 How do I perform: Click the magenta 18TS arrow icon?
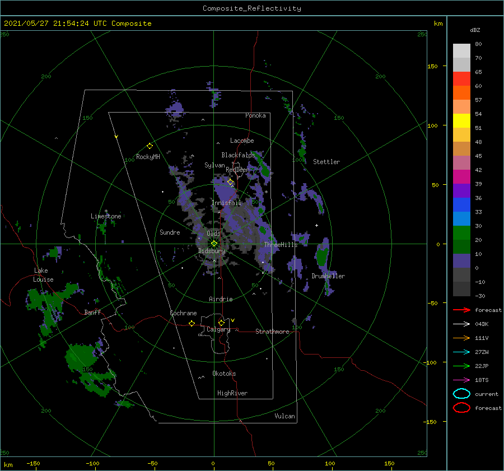461,380
